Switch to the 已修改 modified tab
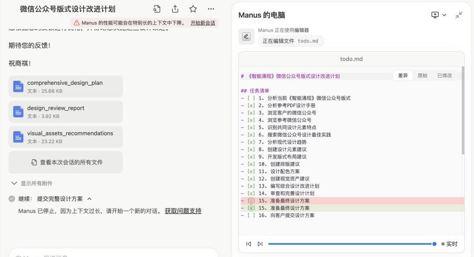This screenshot has height=257, width=474. coord(444,76)
